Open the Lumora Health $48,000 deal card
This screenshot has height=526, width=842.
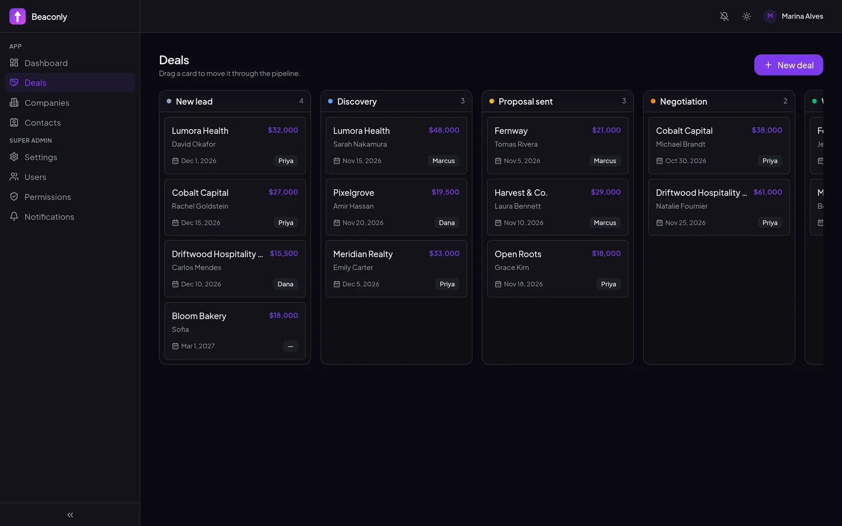point(396,146)
